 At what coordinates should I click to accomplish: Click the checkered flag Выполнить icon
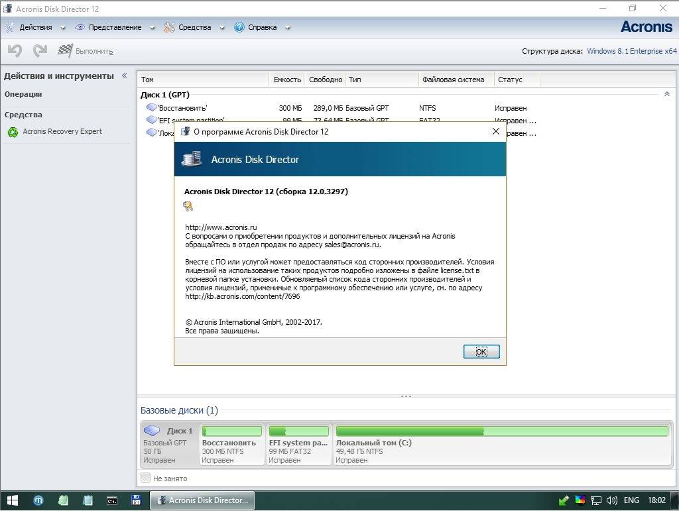[66, 50]
